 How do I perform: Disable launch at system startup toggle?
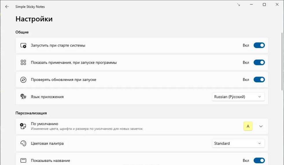pyautogui.click(x=259, y=45)
